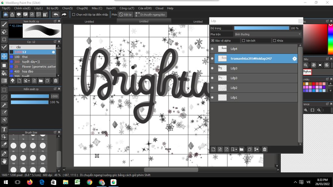
Task: Open settings gear for brush 12
Action: (53, 52)
